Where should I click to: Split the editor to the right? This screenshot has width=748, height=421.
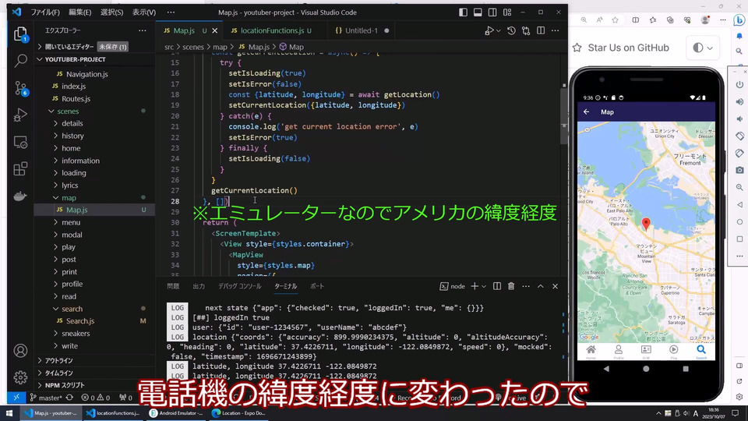[x=541, y=30]
